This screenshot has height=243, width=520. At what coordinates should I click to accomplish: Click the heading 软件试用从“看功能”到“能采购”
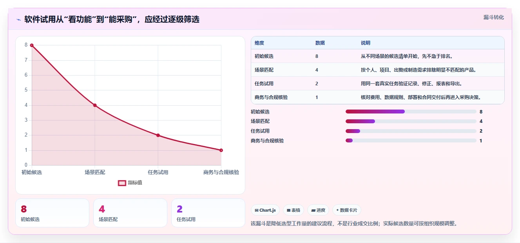(x=112, y=20)
